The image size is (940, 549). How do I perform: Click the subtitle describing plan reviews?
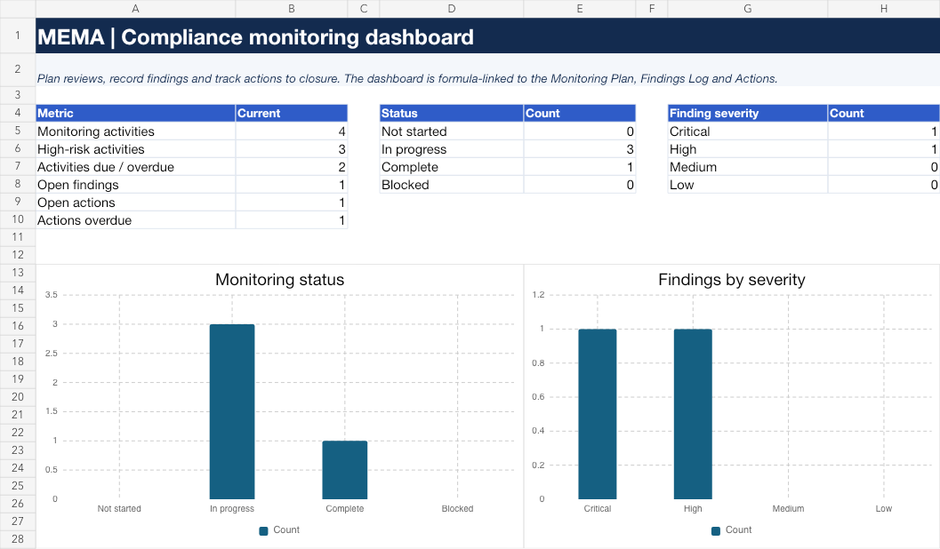click(x=407, y=78)
